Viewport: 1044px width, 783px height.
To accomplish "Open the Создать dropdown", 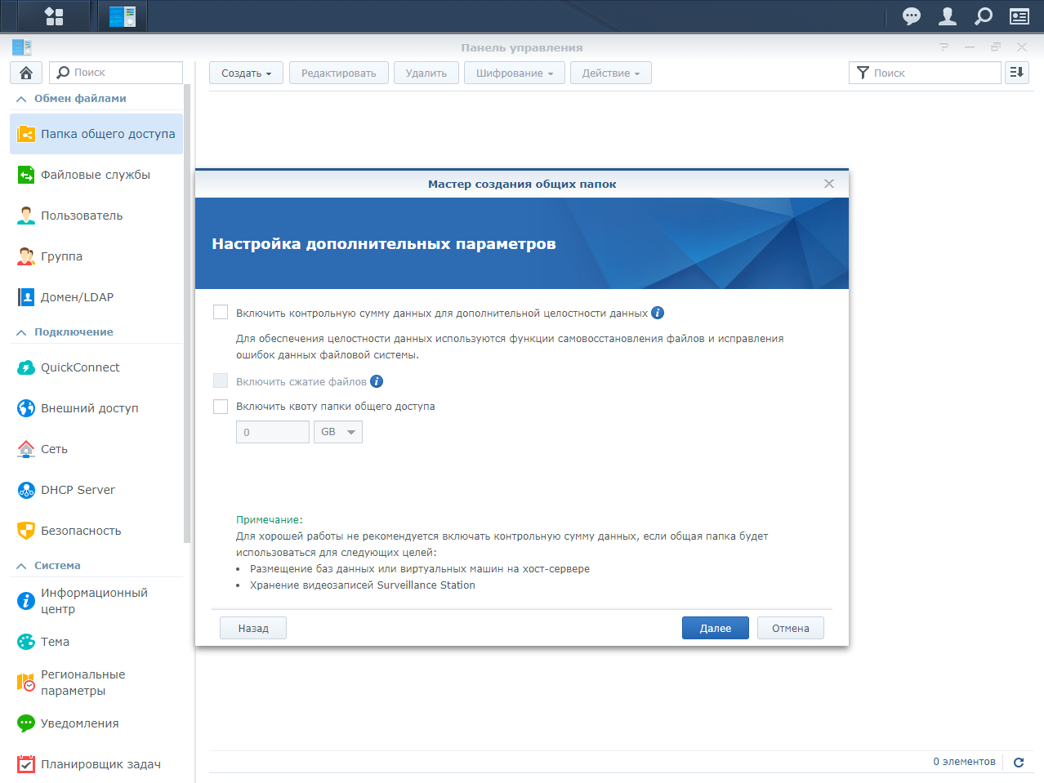I will pyautogui.click(x=246, y=73).
